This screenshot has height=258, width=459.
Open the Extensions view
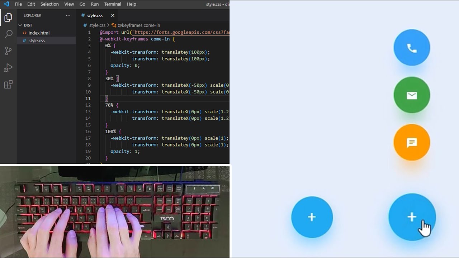[x=8, y=85]
